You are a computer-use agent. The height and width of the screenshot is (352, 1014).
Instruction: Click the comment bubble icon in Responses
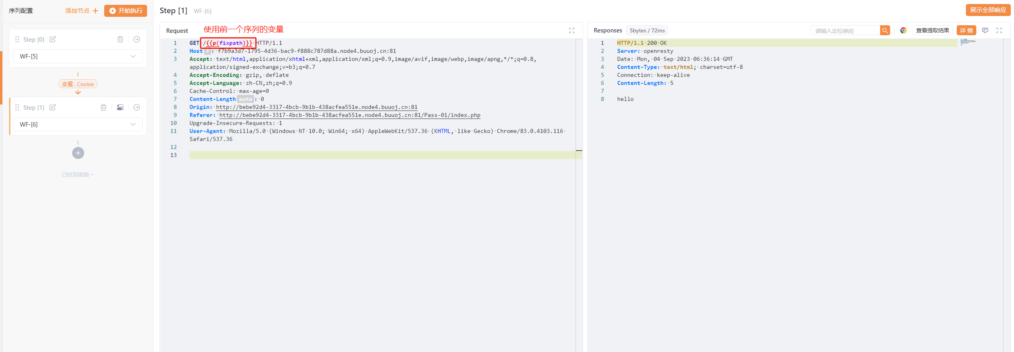tap(985, 30)
